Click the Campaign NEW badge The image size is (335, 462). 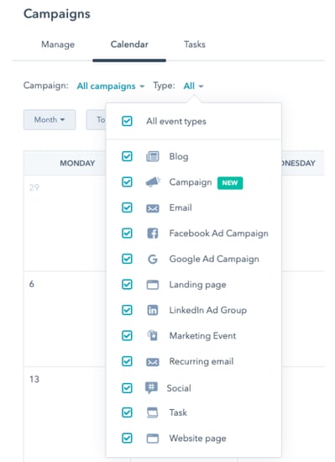coord(230,183)
